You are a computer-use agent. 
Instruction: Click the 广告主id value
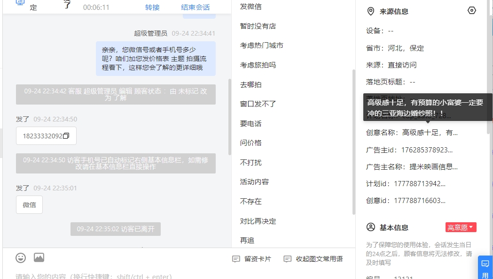click(x=427, y=150)
